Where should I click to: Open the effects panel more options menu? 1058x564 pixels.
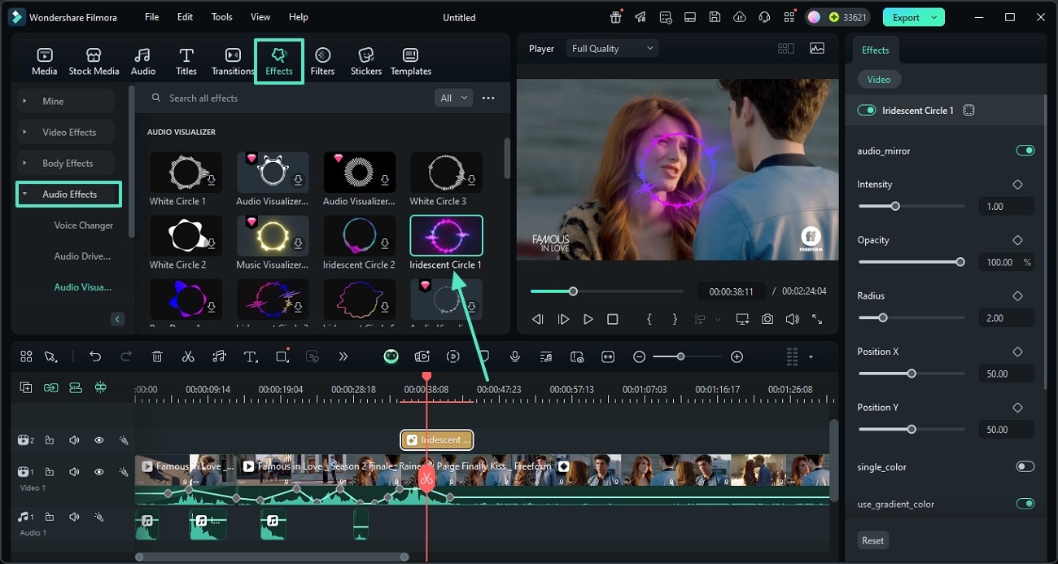point(488,98)
